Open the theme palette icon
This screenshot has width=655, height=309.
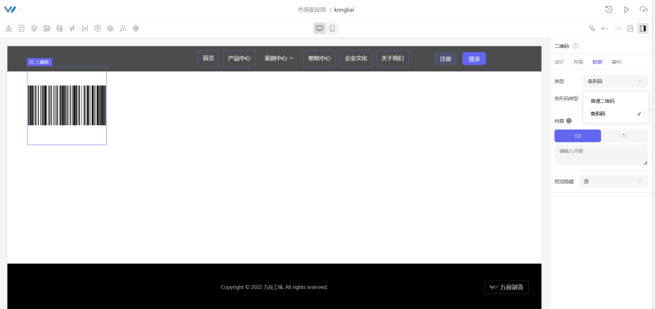tap(110, 28)
